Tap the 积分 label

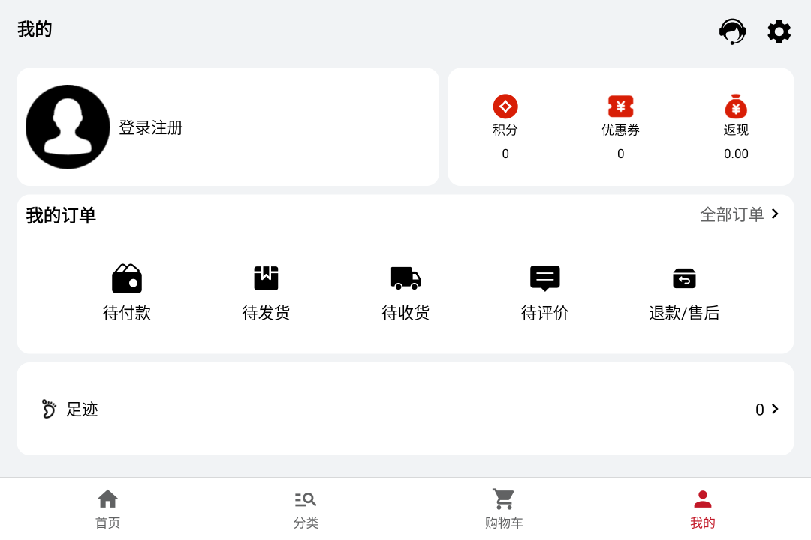point(505,130)
